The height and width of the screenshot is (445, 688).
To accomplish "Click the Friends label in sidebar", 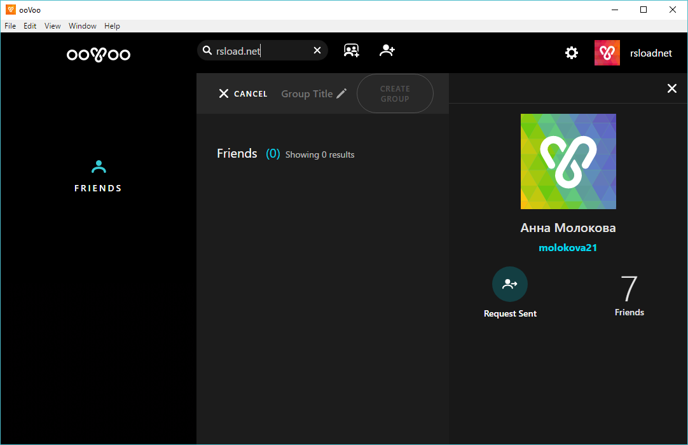I will click(98, 188).
